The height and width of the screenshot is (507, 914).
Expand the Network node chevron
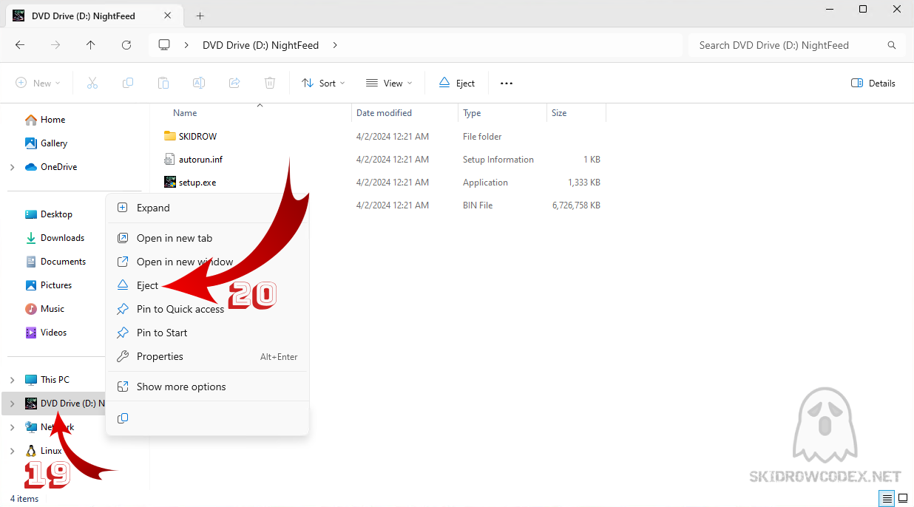(x=13, y=427)
